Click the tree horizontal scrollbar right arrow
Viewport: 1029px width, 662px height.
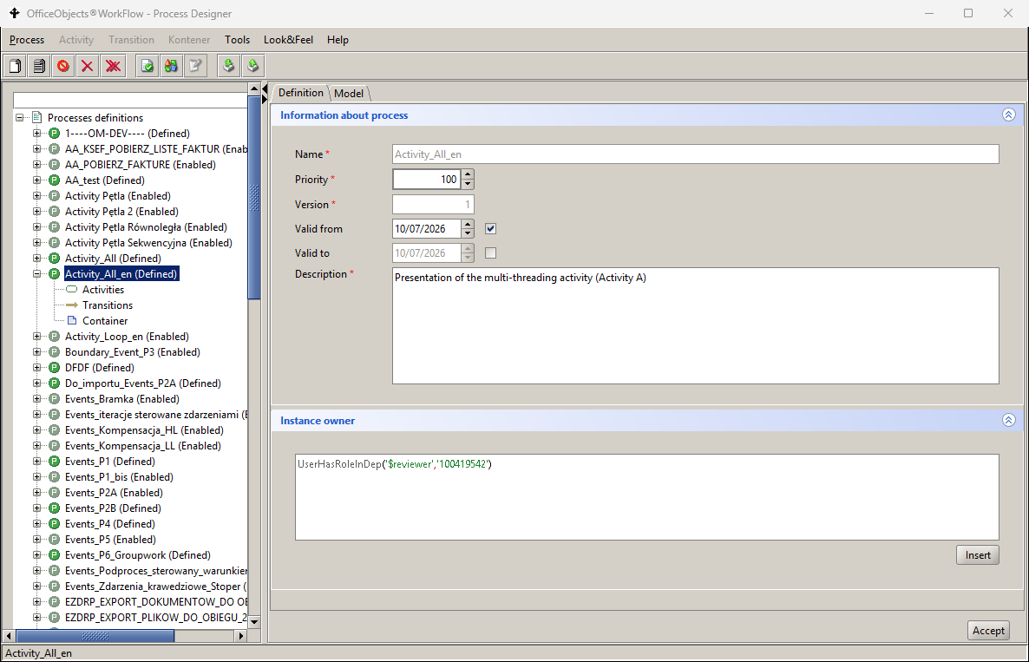[241, 636]
